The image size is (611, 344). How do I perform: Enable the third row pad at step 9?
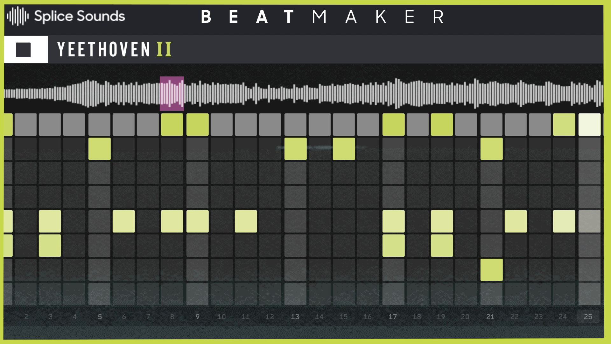pos(198,173)
